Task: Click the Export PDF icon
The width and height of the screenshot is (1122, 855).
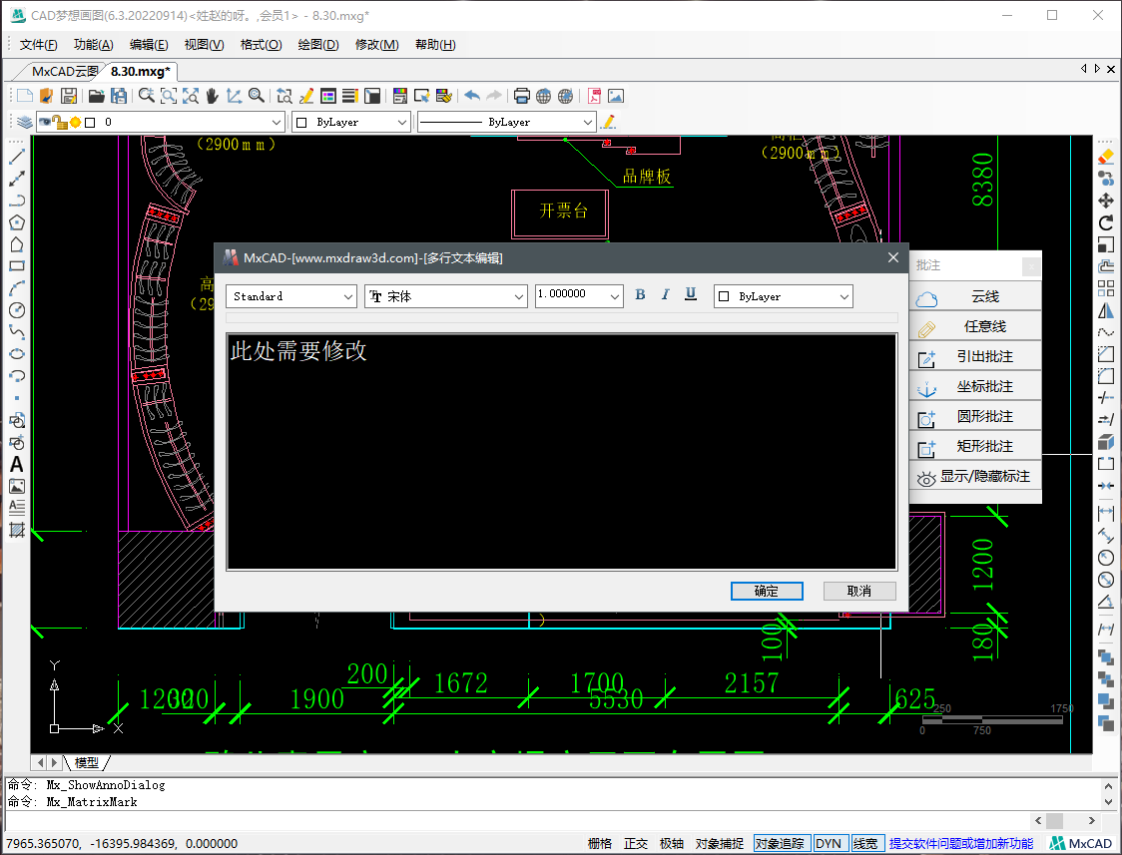Action: (594, 96)
